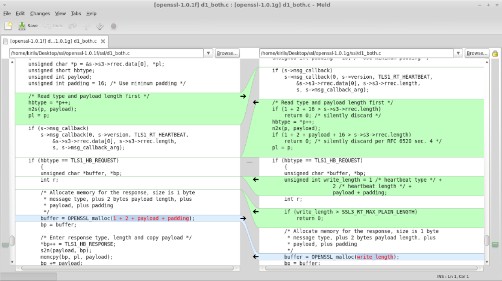Viewport: 502px width, 281px height.
Task: Open the Changes menu
Action: point(40,13)
